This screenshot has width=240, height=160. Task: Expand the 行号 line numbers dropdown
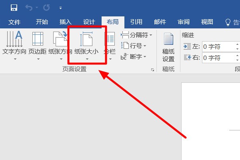coord(134,46)
